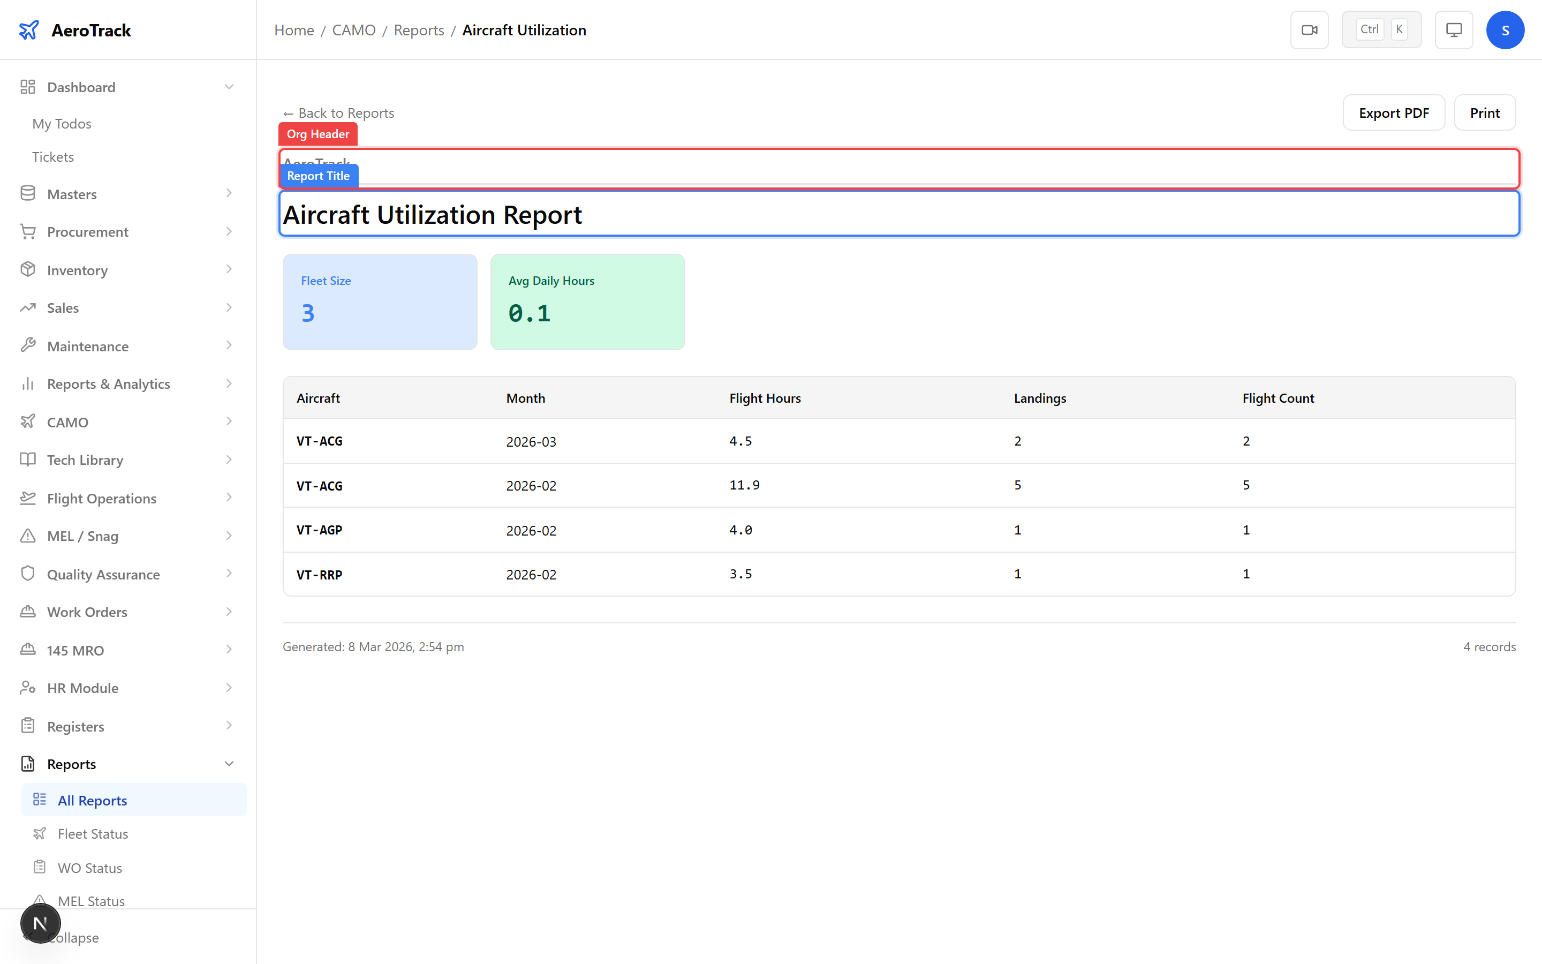The width and height of the screenshot is (1542, 964).
Task: Click the Print button
Action: point(1484,113)
